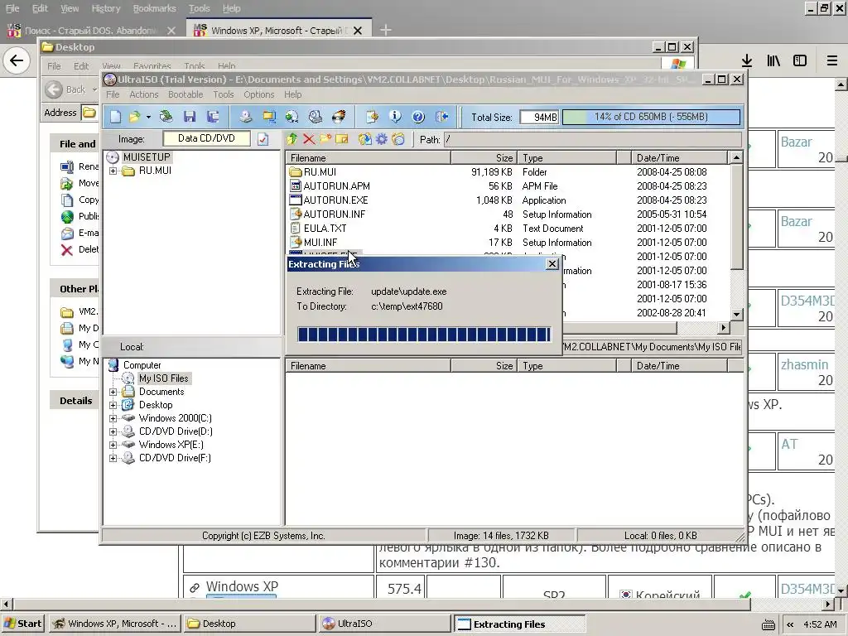This screenshot has height=636, width=848.
Task: Click the Help question mark icon
Action: click(x=418, y=117)
